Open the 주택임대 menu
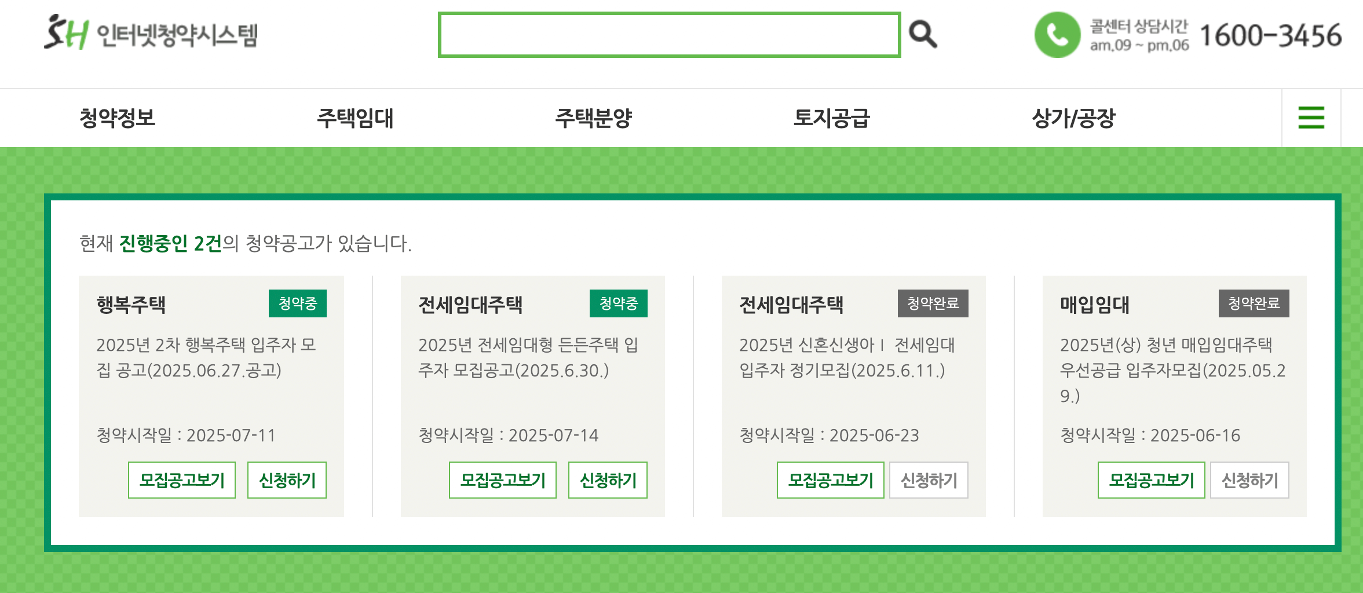The width and height of the screenshot is (1363, 593). [x=355, y=118]
